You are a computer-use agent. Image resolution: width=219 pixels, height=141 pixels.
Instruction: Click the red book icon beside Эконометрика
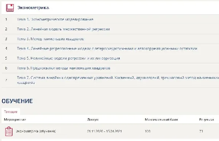point(10,8)
